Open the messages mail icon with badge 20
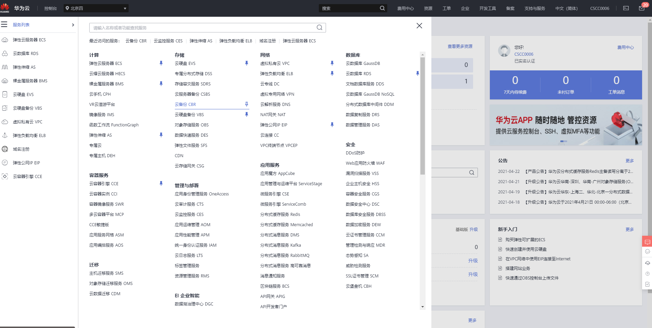Image resolution: width=652 pixels, height=328 pixels. pyautogui.click(x=642, y=8)
